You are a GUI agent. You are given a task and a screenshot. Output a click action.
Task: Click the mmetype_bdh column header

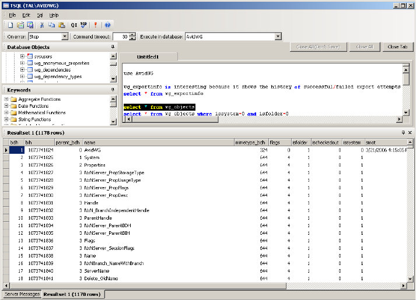[x=251, y=143]
